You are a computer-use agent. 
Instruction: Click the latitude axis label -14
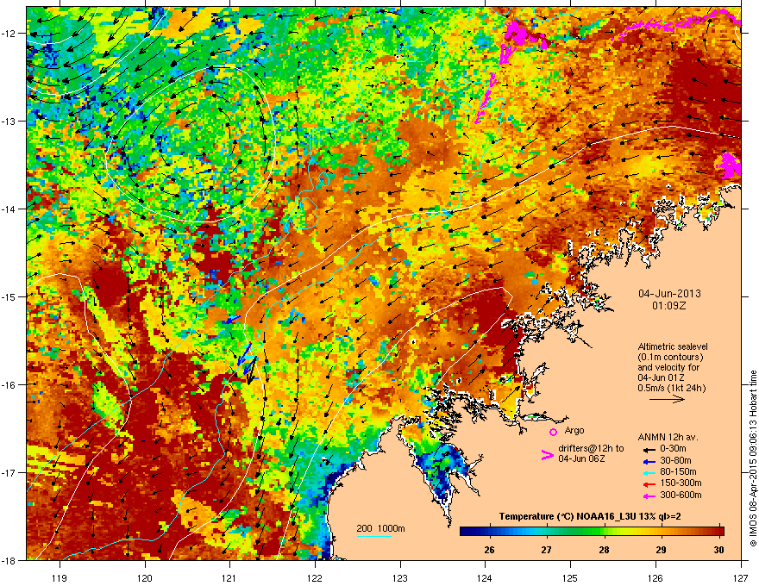click(9, 209)
